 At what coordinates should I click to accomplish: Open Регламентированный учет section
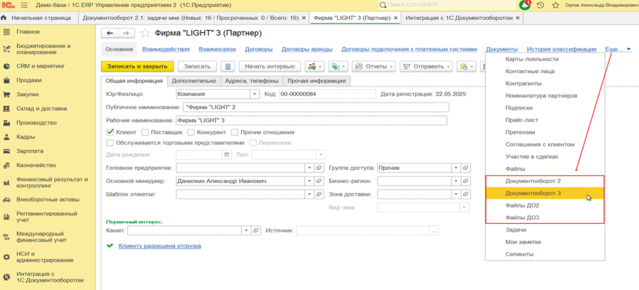pos(47,217)
